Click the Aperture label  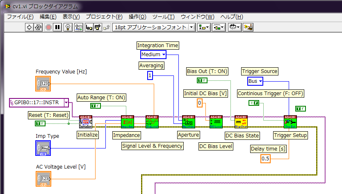pos(189,135)
